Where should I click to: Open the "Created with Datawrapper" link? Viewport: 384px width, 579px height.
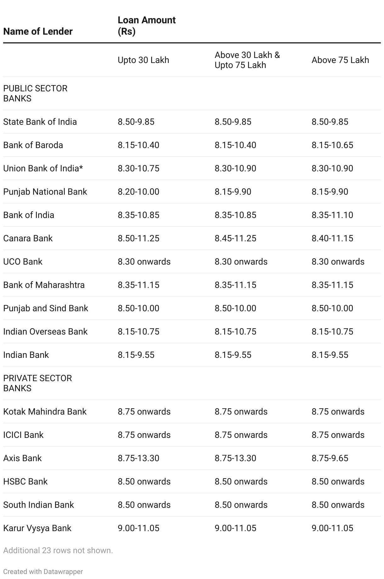tap(43, 572)
